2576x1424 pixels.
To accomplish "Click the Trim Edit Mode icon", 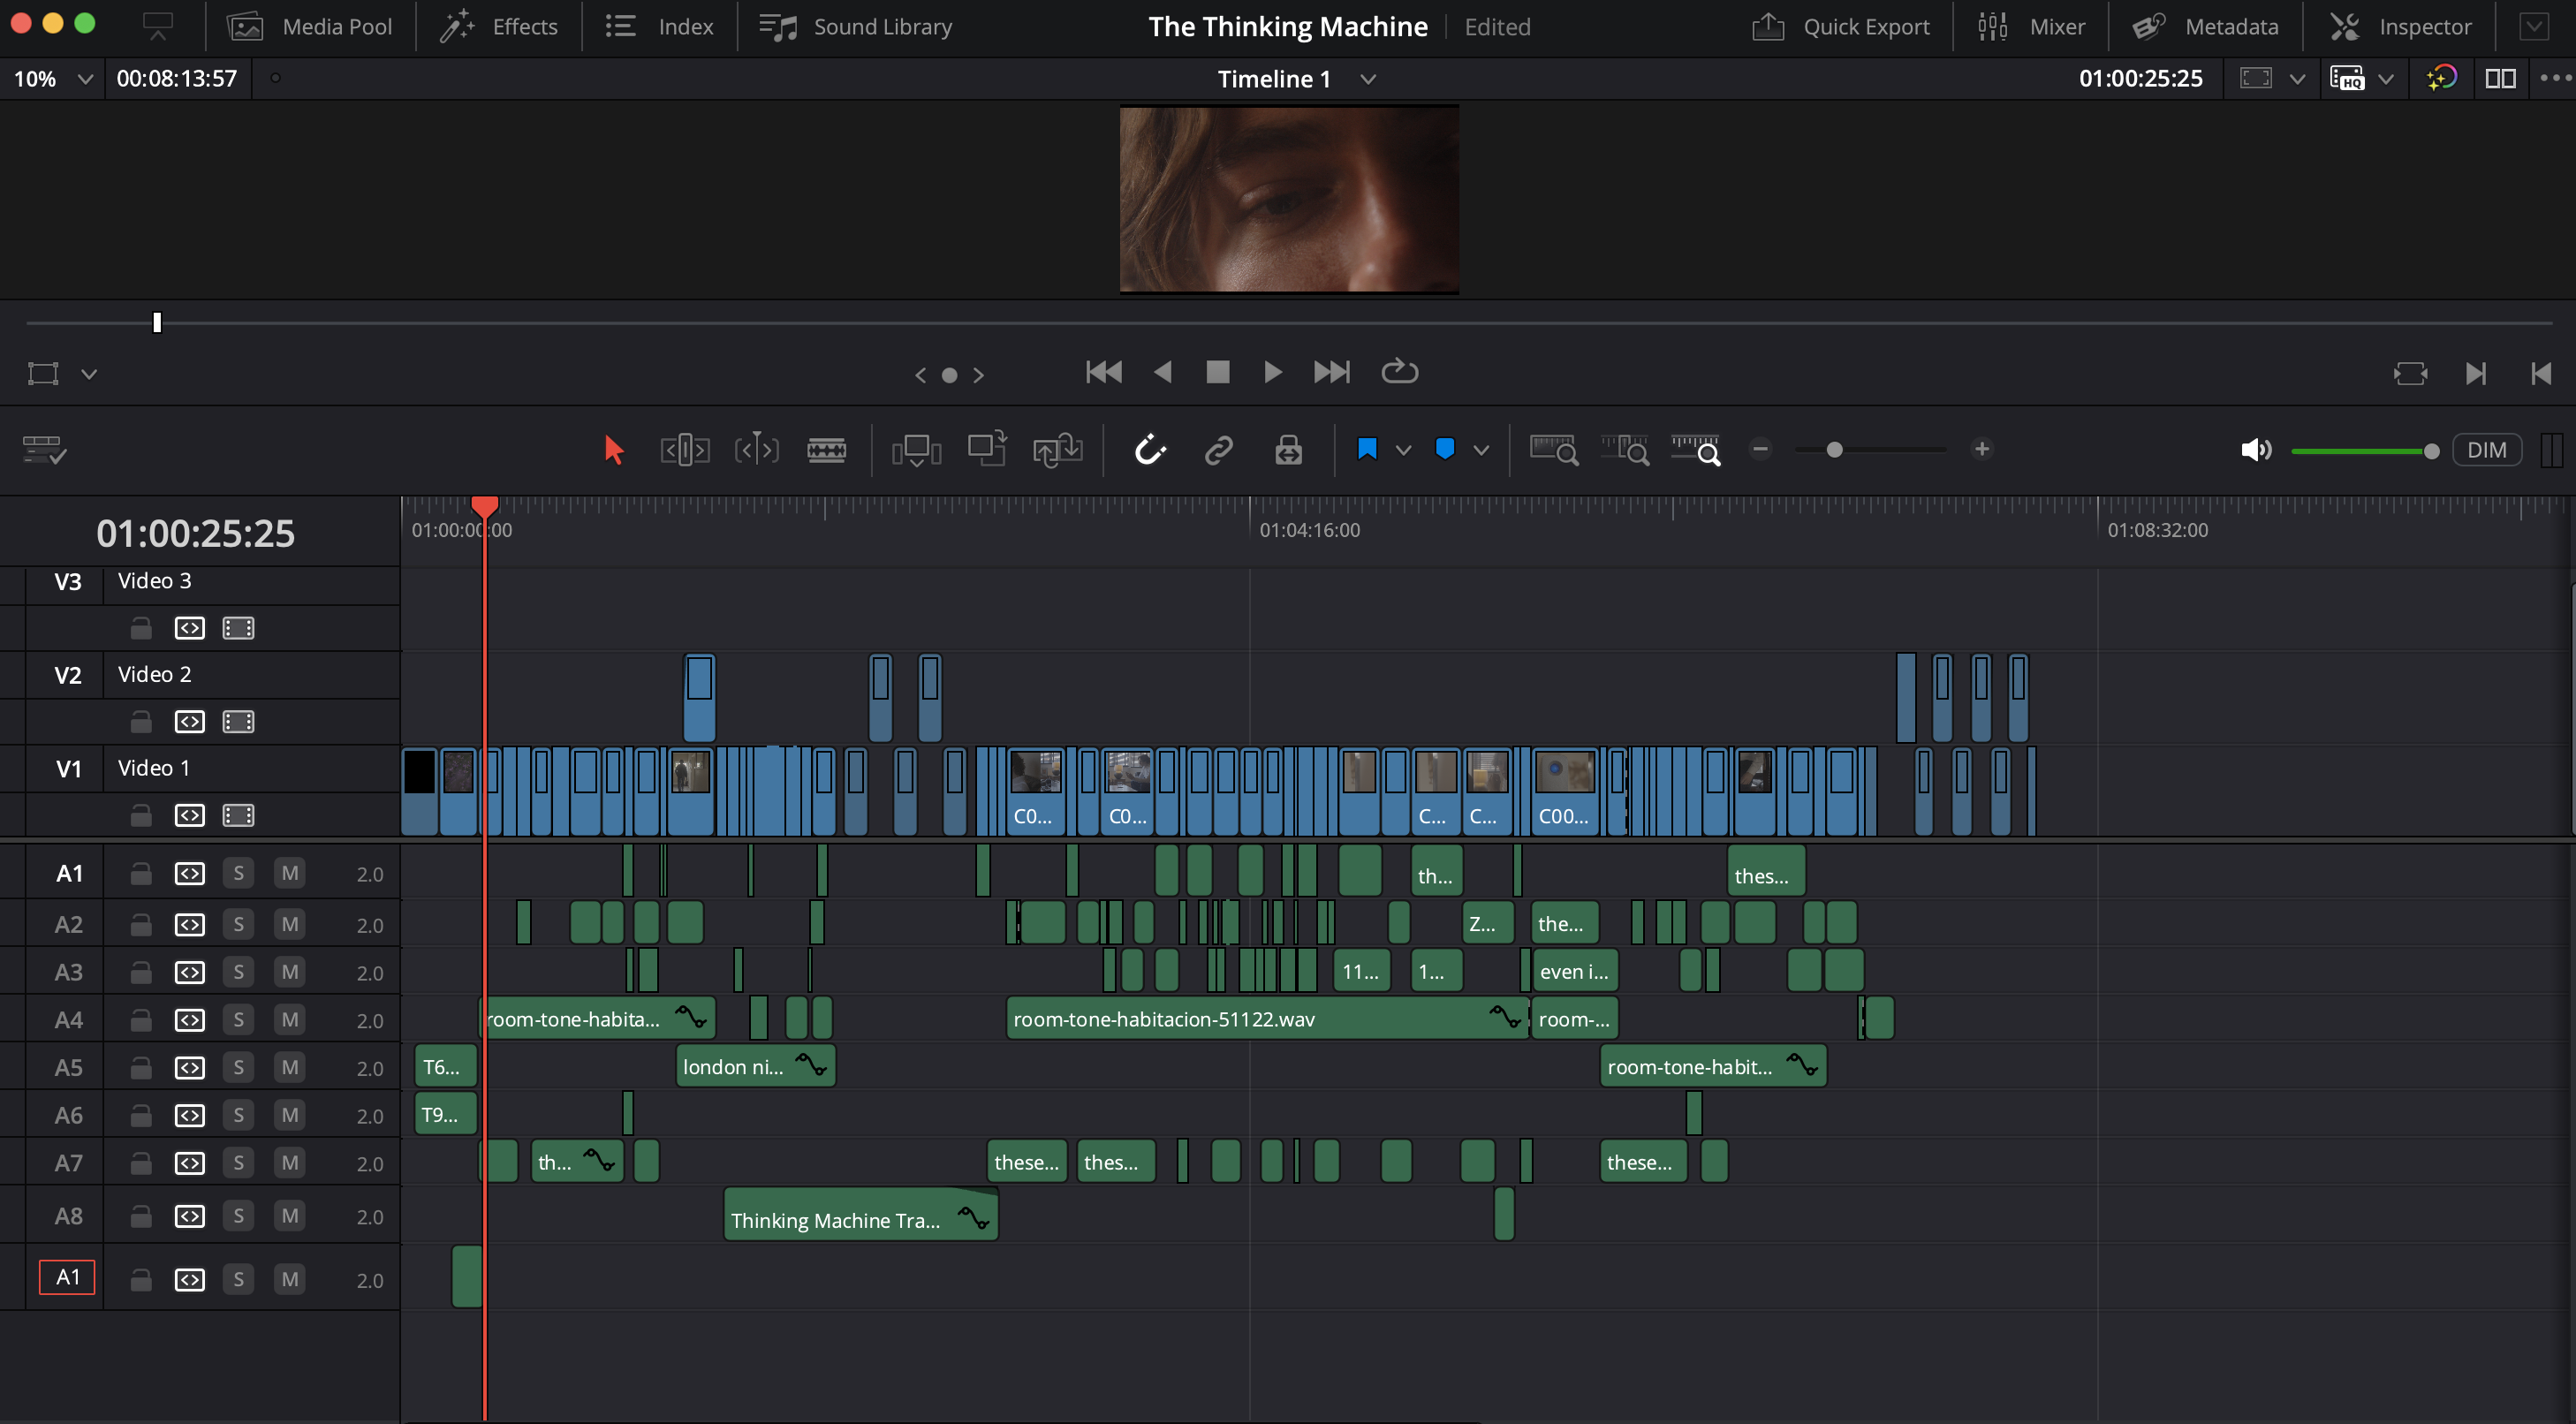I will click(685, 450).
